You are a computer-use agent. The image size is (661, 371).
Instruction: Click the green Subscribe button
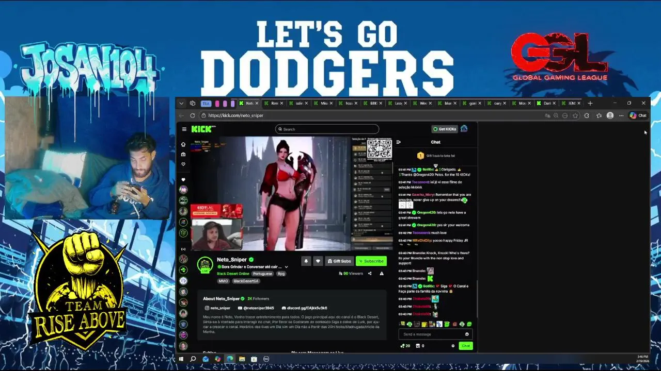pos(371,261)
